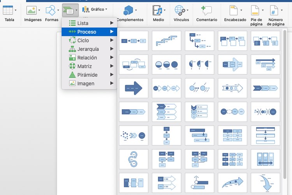Click the Pie de página icon
The height and width of the screenshot is (195, 292).
pos(255,10)
